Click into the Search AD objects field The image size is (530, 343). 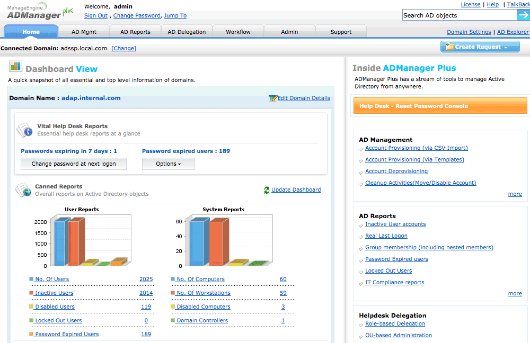click(460, 15)
